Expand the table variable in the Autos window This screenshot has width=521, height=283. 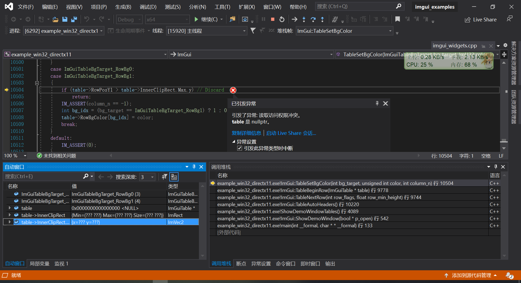(9, 208)
